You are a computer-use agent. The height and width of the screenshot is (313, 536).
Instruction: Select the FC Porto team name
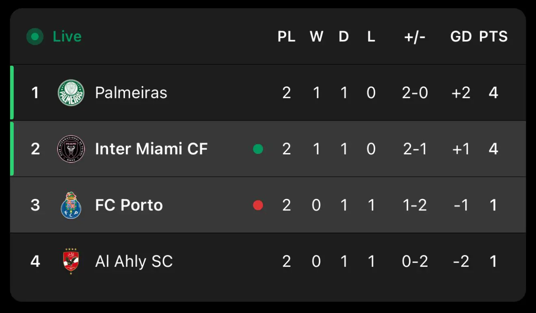[x=129, y=205]
